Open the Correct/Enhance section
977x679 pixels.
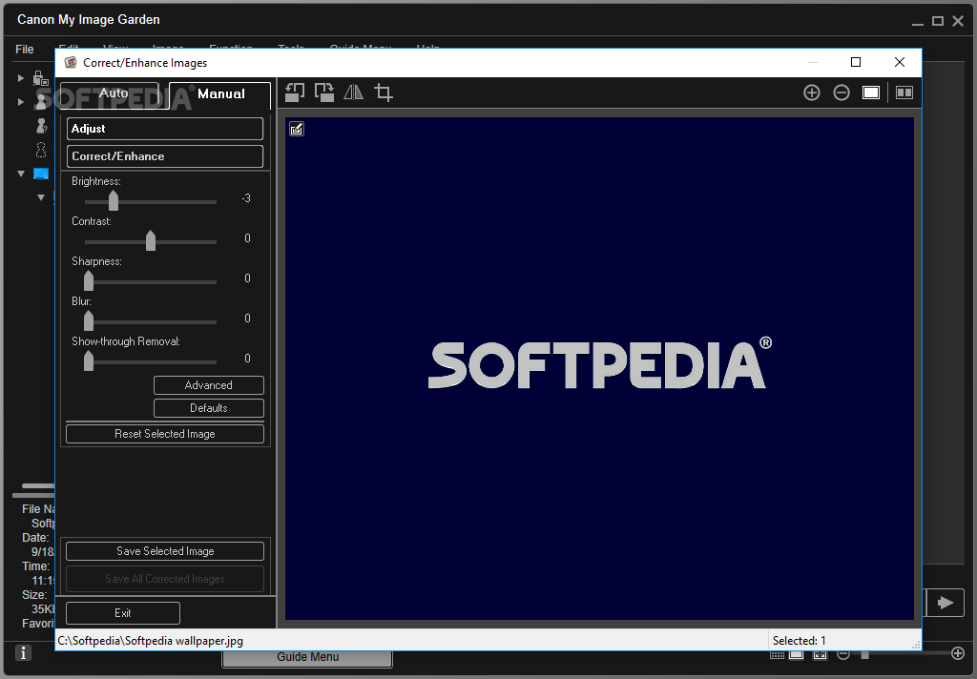point(164,156)
